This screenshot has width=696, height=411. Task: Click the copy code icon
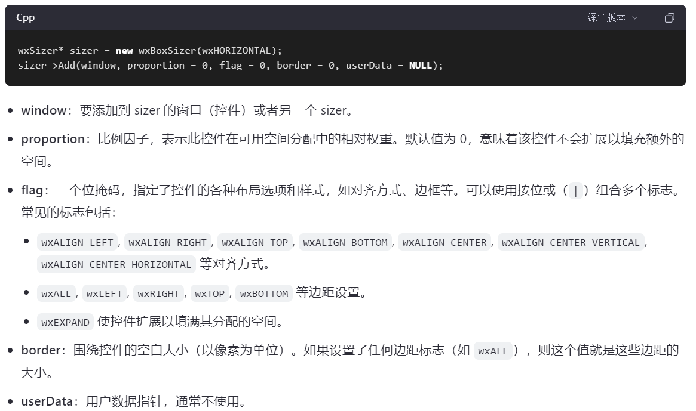point(670,18)
